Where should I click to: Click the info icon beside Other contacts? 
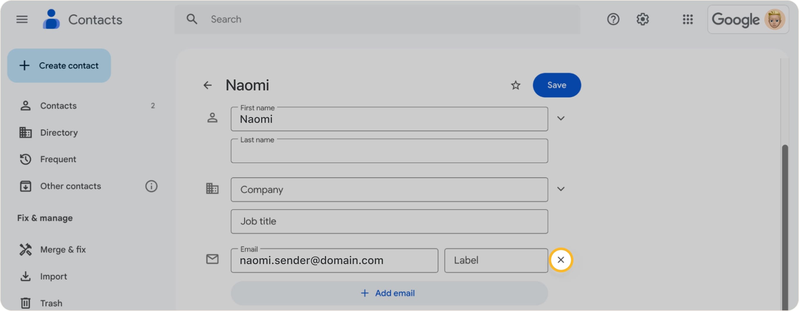tap(151, 186)
